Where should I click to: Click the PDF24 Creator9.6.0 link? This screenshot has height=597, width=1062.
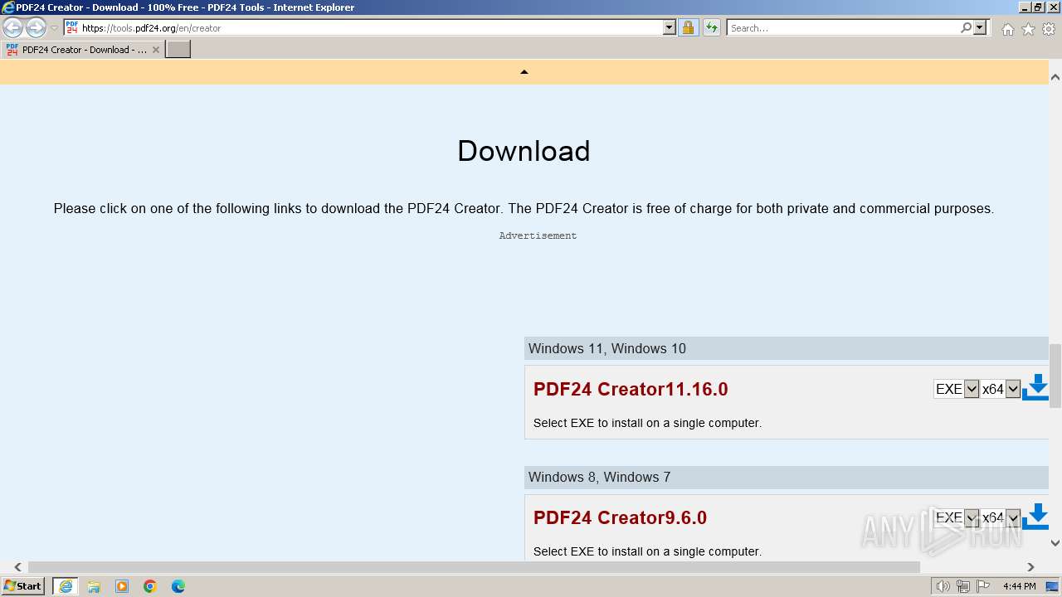[x=620, y=518]
